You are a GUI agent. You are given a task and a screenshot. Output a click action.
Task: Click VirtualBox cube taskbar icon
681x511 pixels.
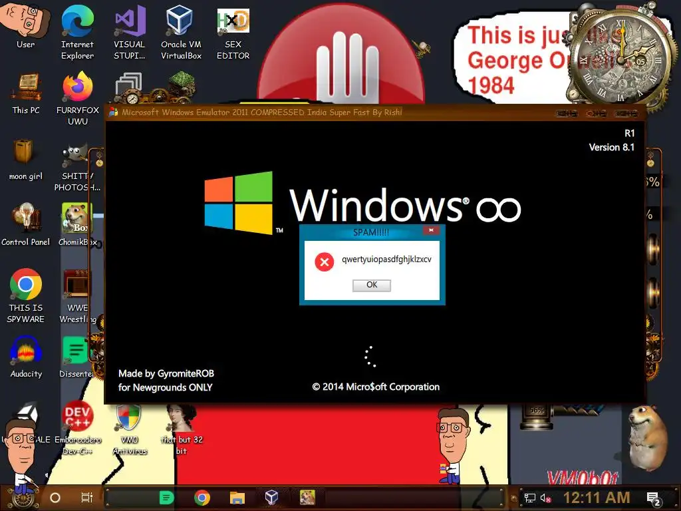point(271,497)
